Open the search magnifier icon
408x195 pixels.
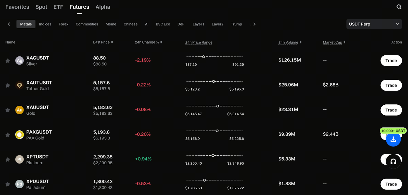[x=399, y=7]
